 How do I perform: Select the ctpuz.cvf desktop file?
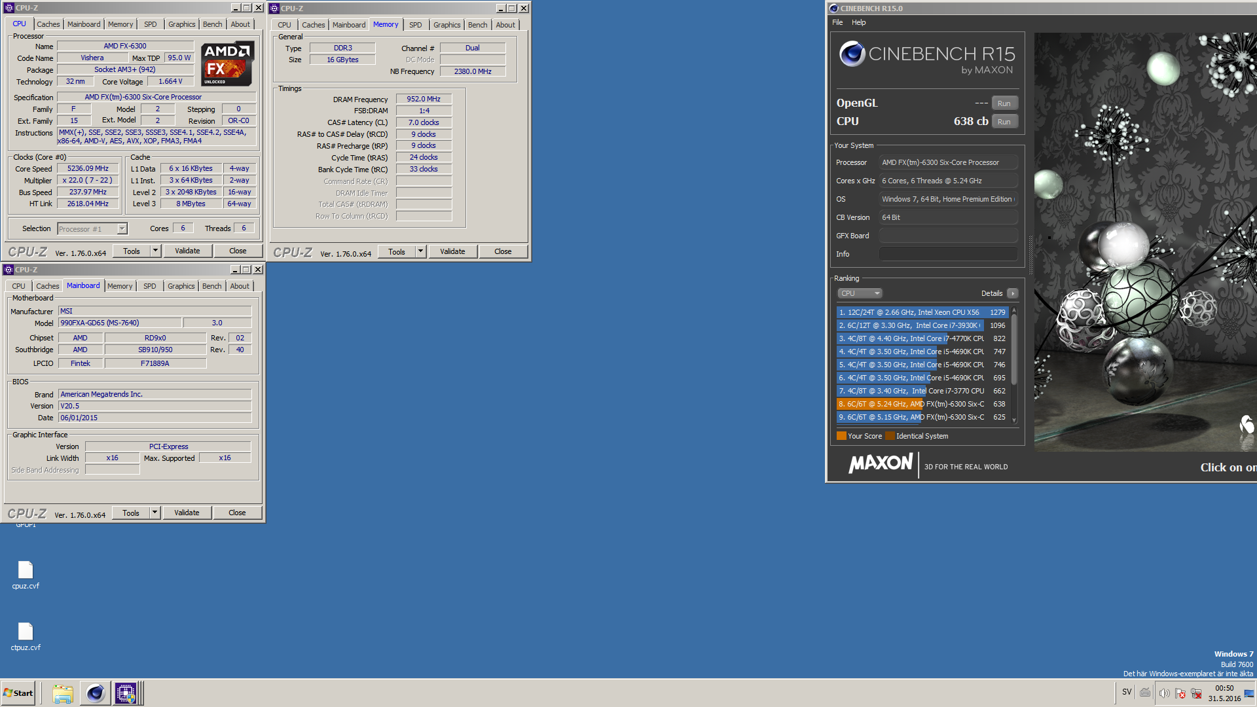[26, 637]
